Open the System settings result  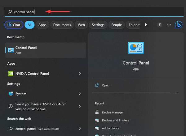[46, 94]
